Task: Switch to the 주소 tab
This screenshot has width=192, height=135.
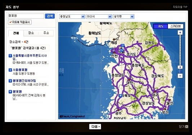Action: [46, 33]
